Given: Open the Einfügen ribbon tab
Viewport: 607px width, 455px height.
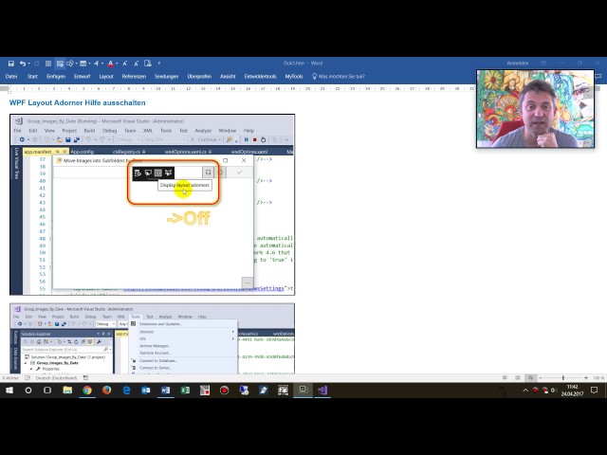Looking at the screenshot, I should 56,77.
